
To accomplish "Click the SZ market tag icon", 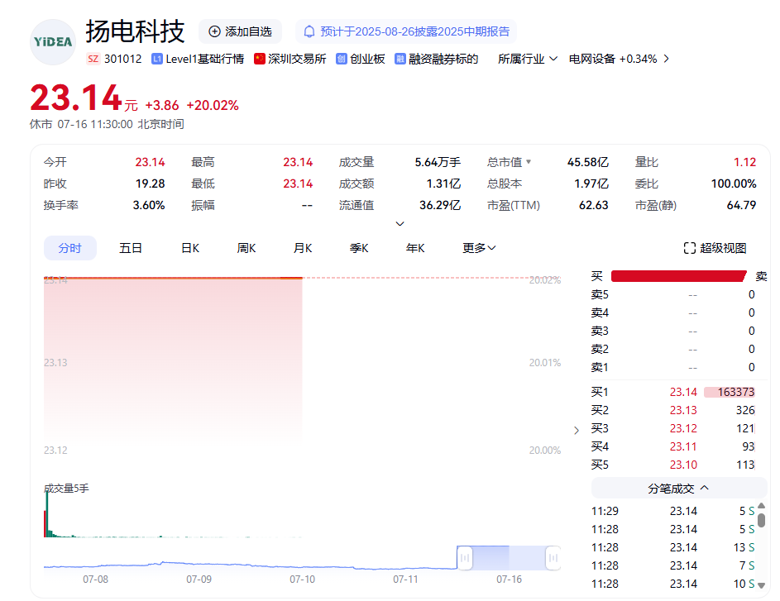I will click(93, 59).
